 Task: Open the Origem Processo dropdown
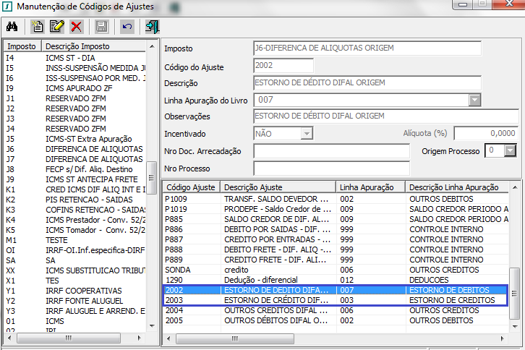(x=511, y=150)
